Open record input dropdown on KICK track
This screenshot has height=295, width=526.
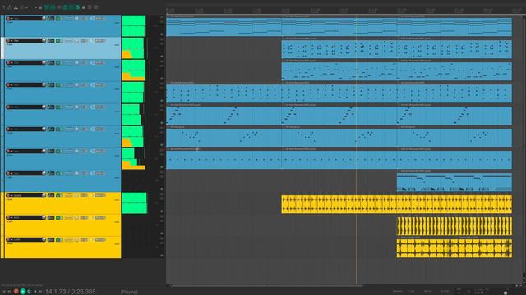99,217
